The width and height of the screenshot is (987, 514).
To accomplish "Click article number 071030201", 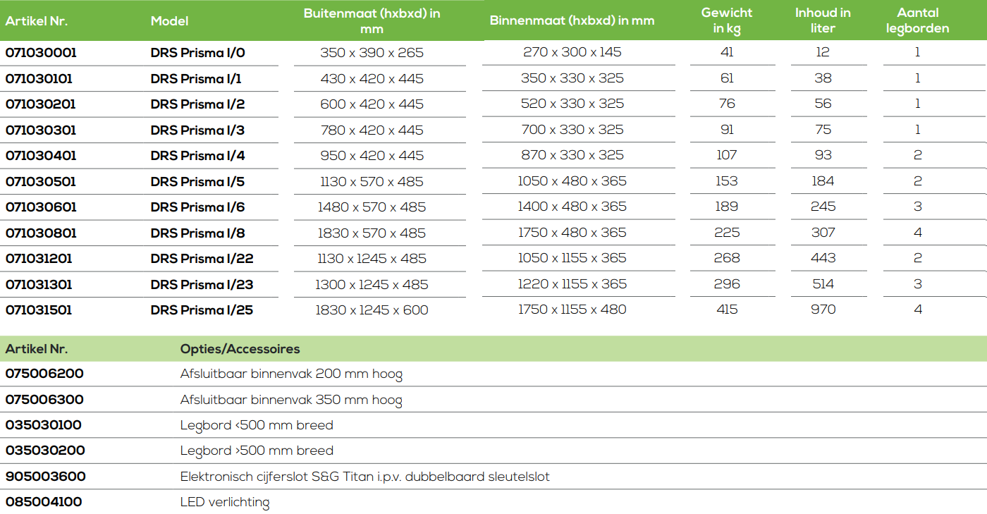I will (x=40, y=104).
